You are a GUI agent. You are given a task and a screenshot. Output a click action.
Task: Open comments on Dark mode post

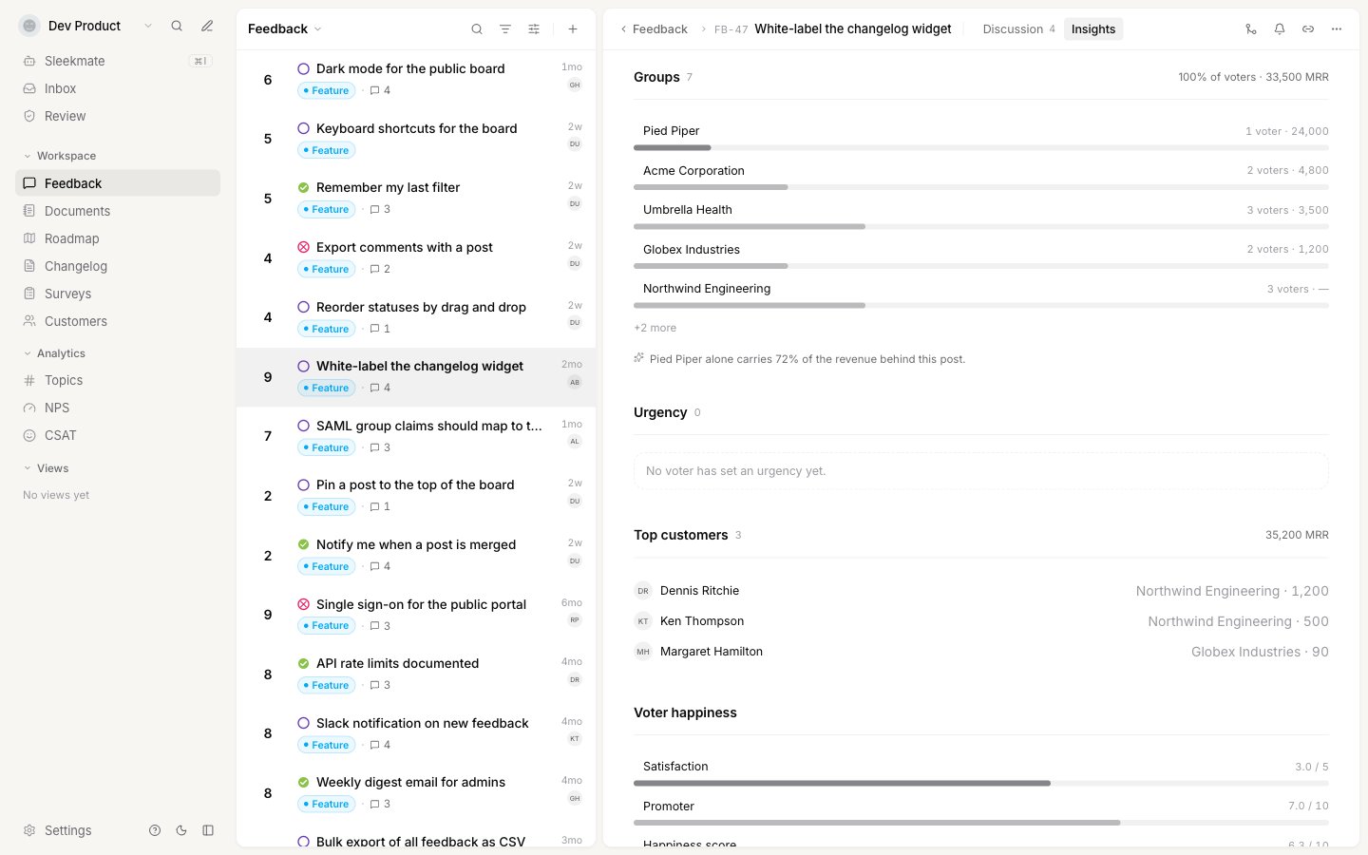point(380,90)
